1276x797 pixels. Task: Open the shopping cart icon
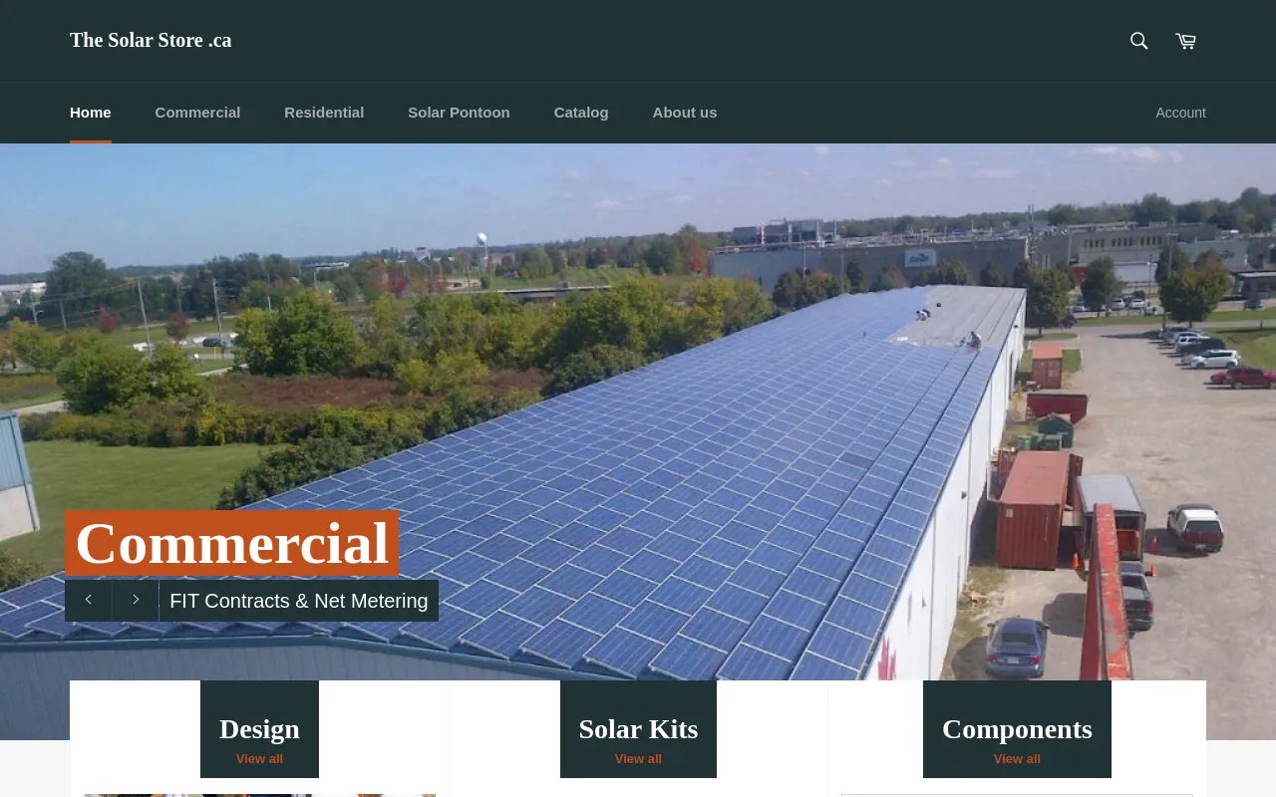tap(1185, 41)
